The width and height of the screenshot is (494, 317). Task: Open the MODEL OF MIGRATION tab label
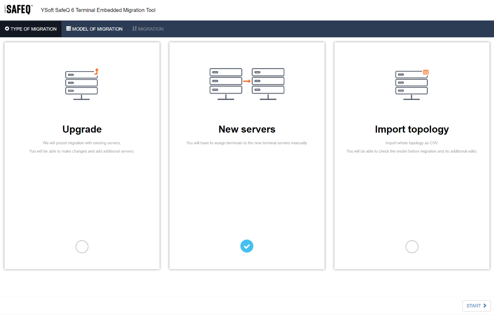97,29
